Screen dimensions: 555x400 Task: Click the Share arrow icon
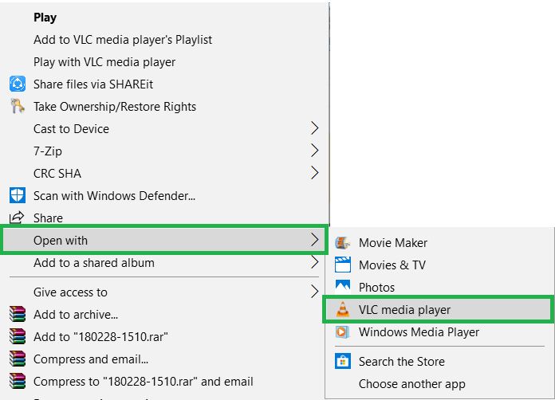[x=17, y=218]
